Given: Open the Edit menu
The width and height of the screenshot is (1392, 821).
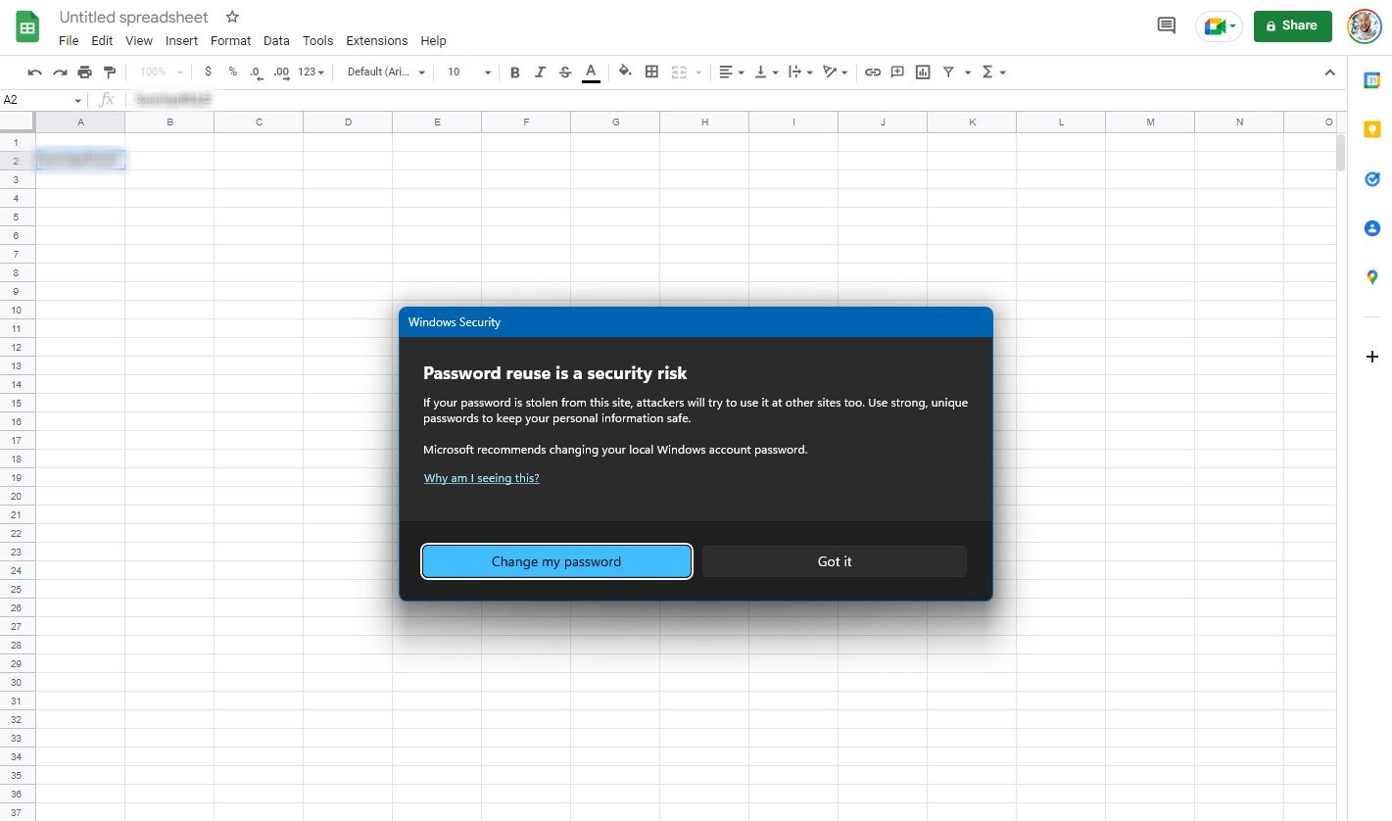Looking at the screenshot, I should [102, 41].
